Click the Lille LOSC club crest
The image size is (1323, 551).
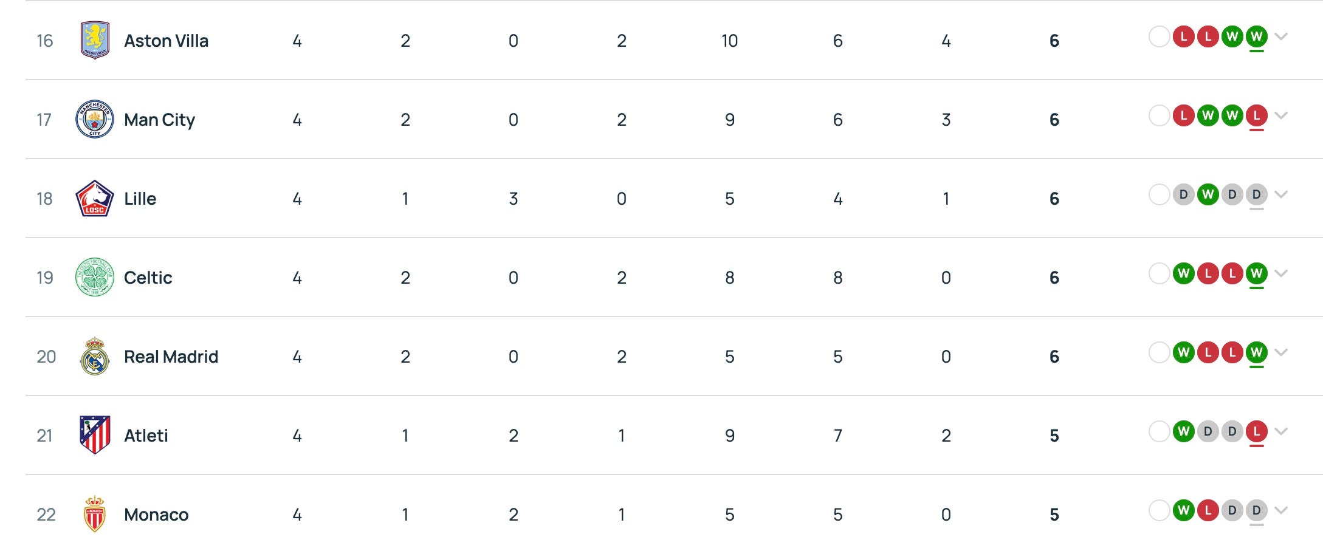coord(95,198)
